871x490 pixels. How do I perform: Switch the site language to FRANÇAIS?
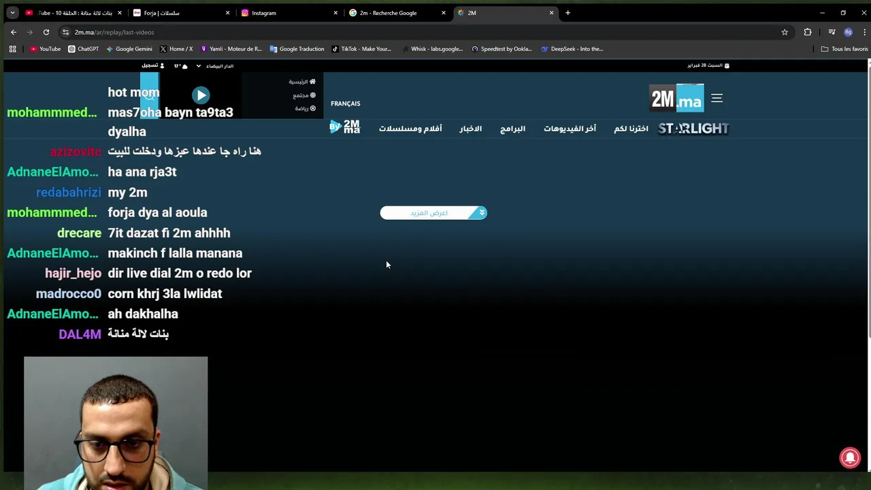coord(346,103)
